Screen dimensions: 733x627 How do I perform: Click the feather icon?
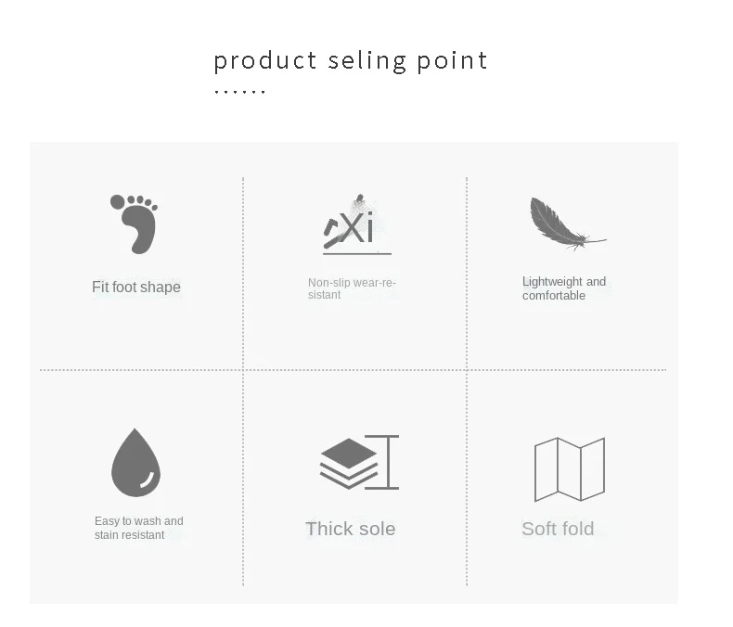point(568,224)
